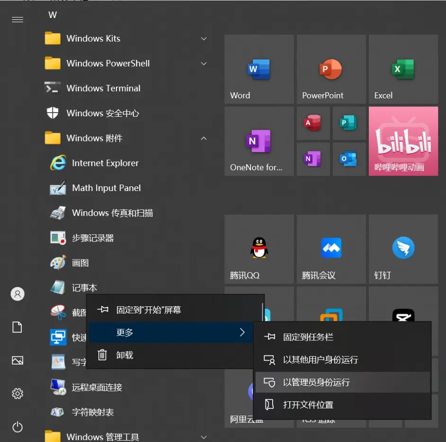
Task: Select 以其他用户身份运行
Action: (342, 360)
